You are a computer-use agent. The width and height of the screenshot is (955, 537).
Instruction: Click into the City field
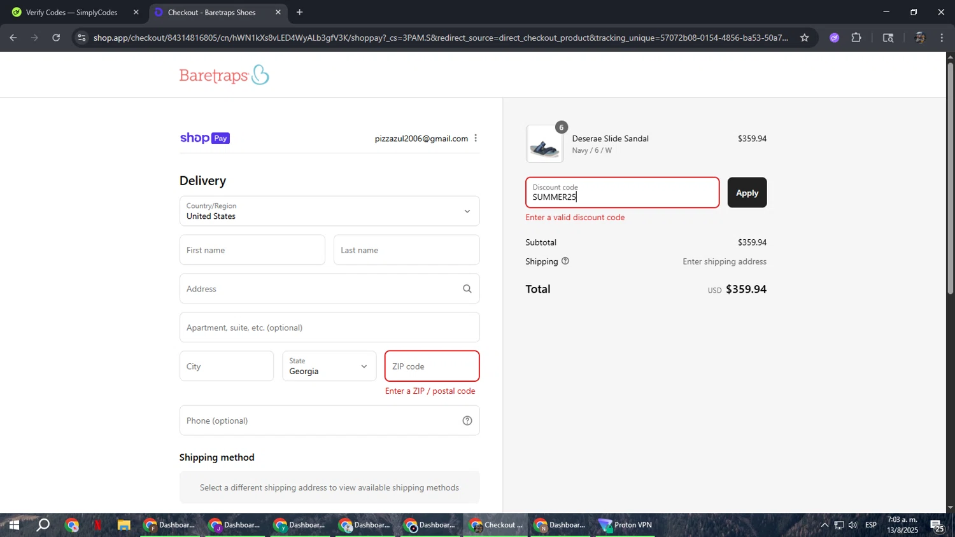[227, 366]
